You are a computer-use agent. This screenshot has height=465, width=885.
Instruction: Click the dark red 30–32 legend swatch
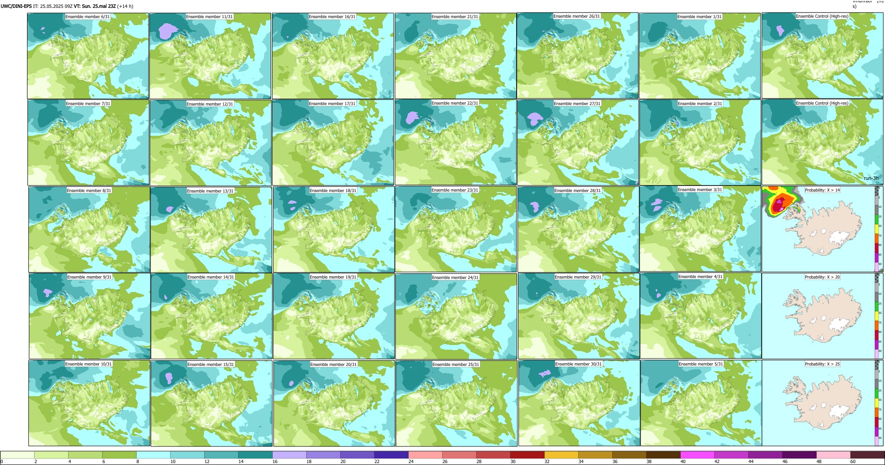(527, 455)
